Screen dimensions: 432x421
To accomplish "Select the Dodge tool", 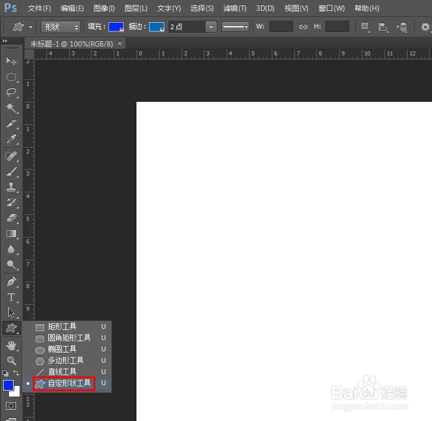I will (11, 264).
